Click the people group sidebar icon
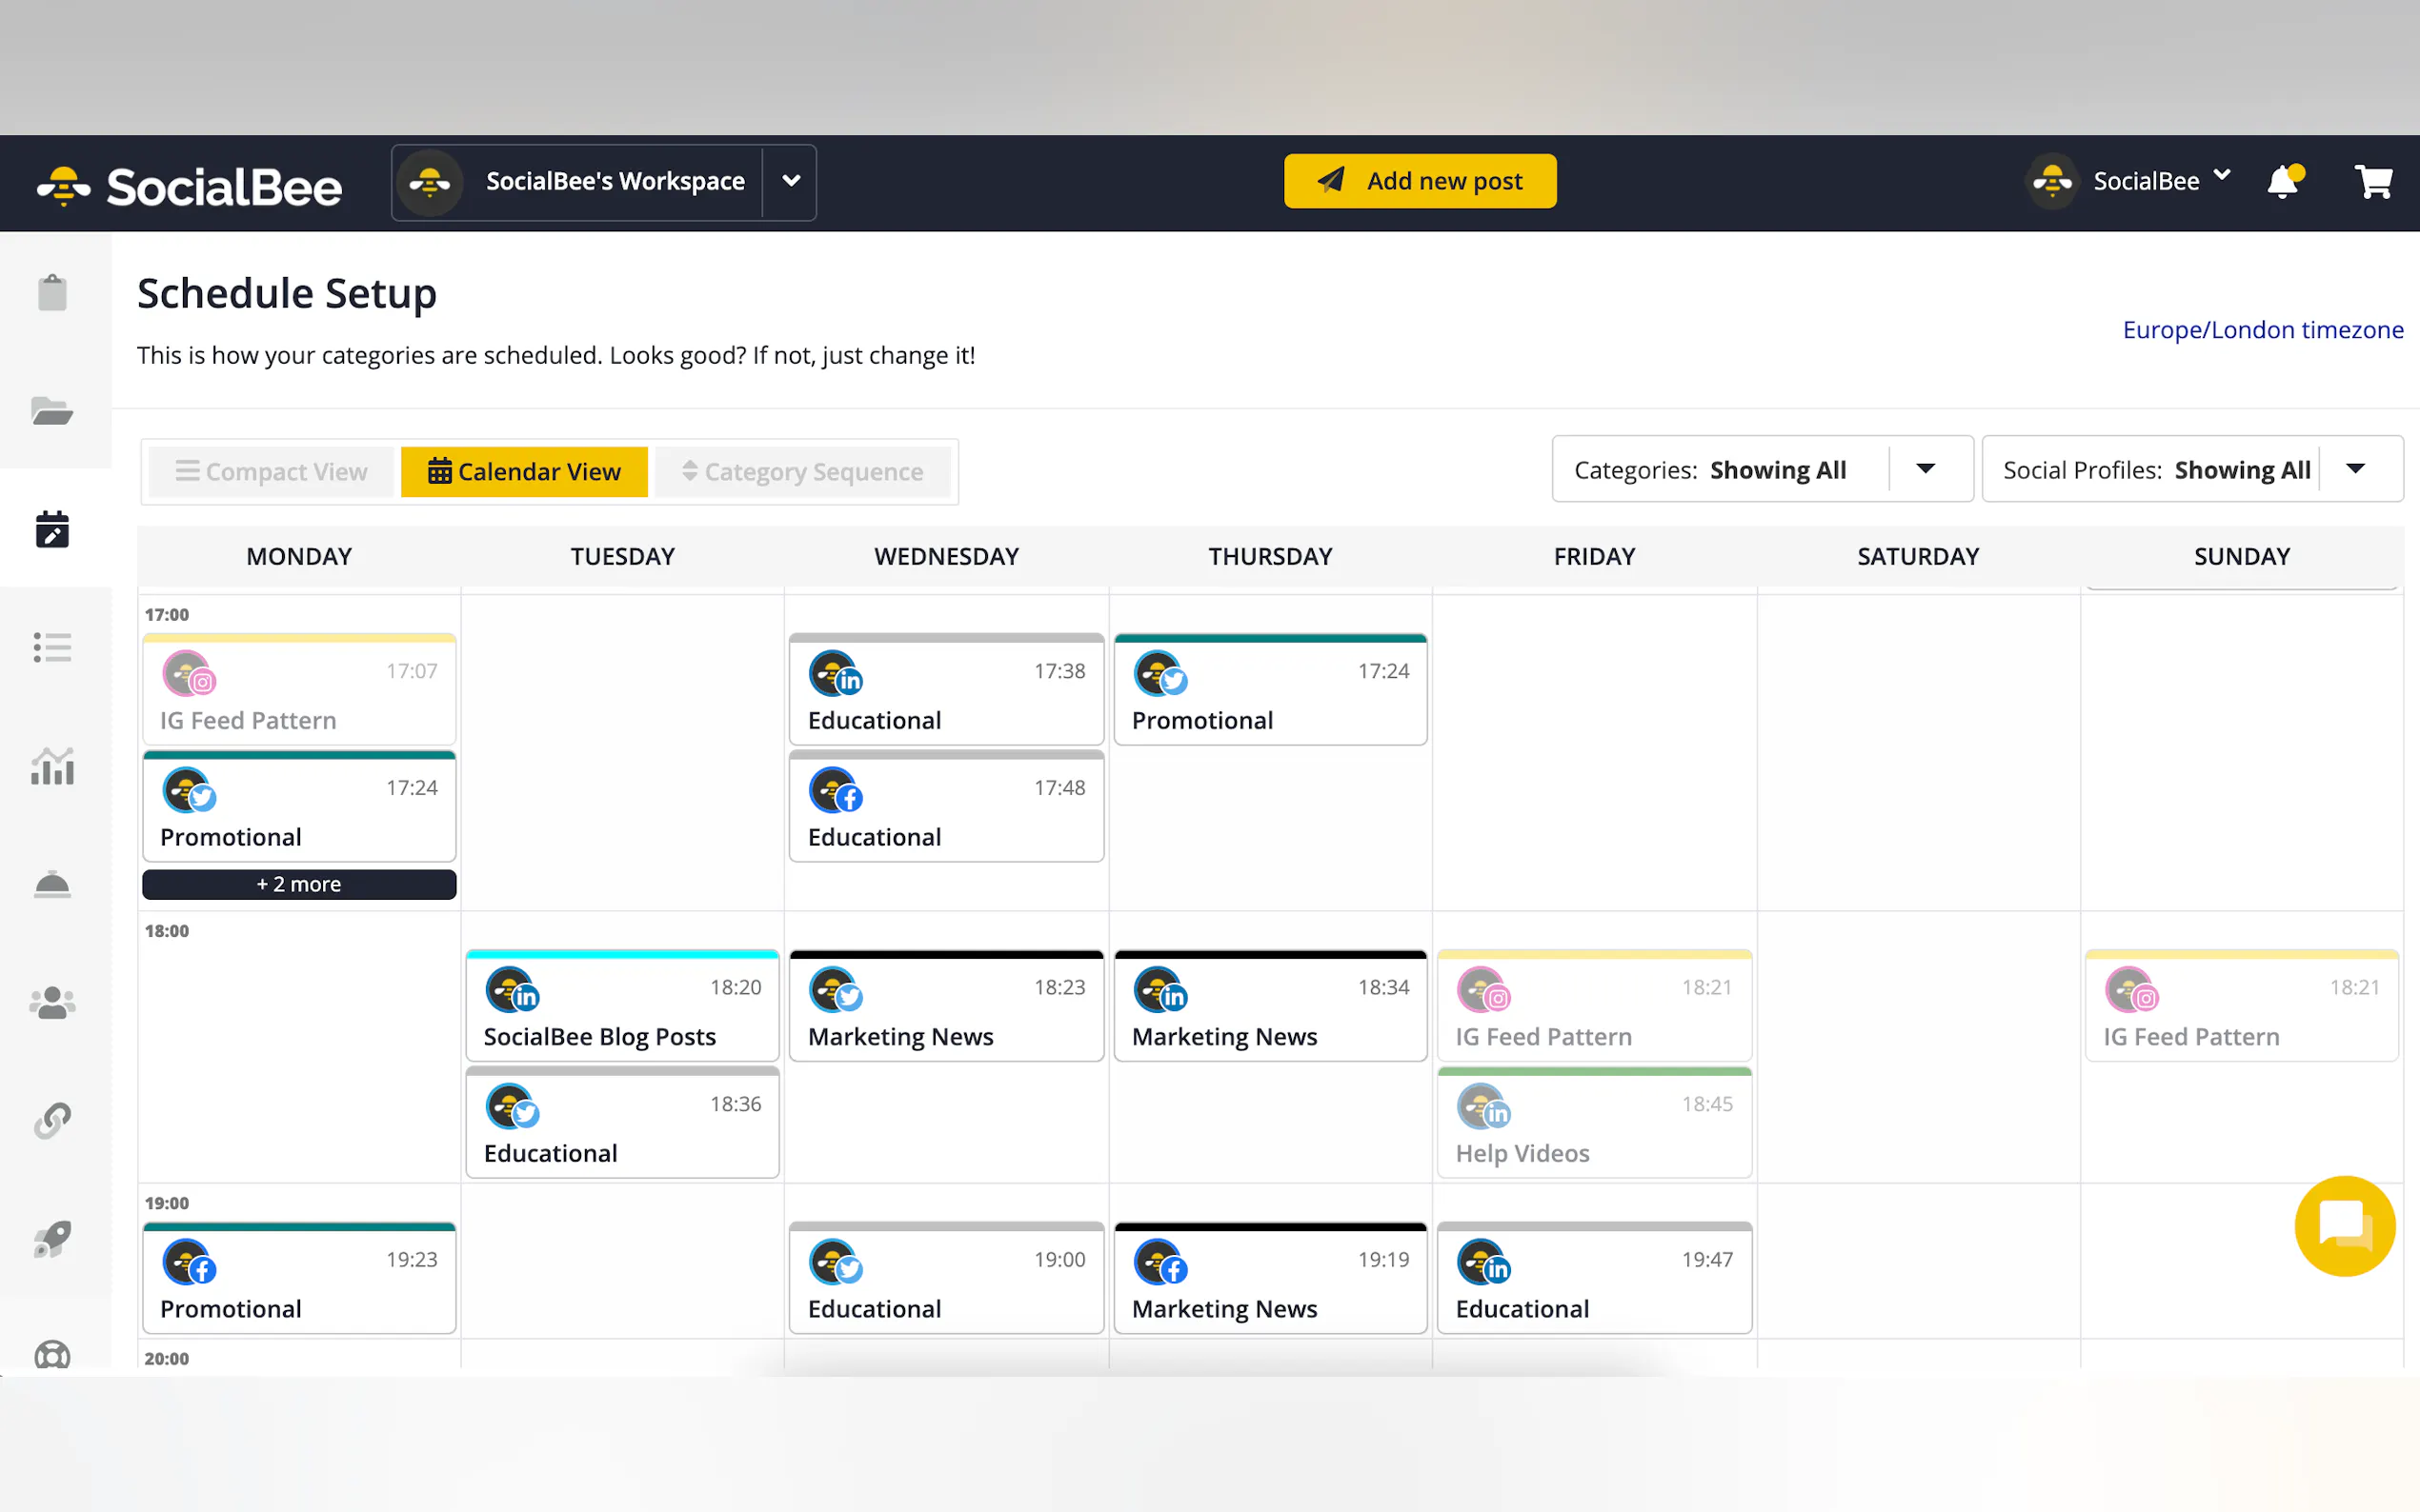 point(52,1003)
